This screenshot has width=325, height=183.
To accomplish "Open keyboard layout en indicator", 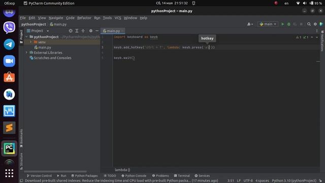I will [x=286, y=4].
